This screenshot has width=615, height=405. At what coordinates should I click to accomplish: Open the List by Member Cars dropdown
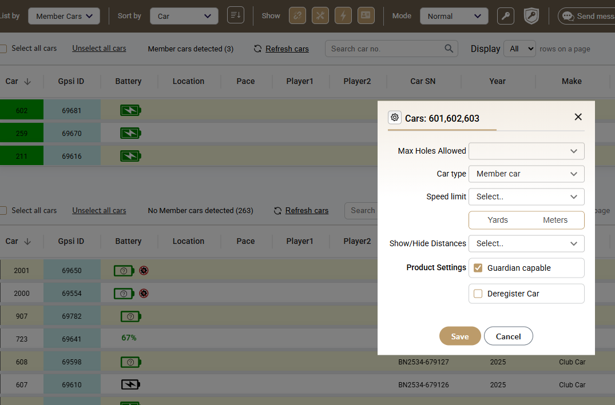click(64, 16)
